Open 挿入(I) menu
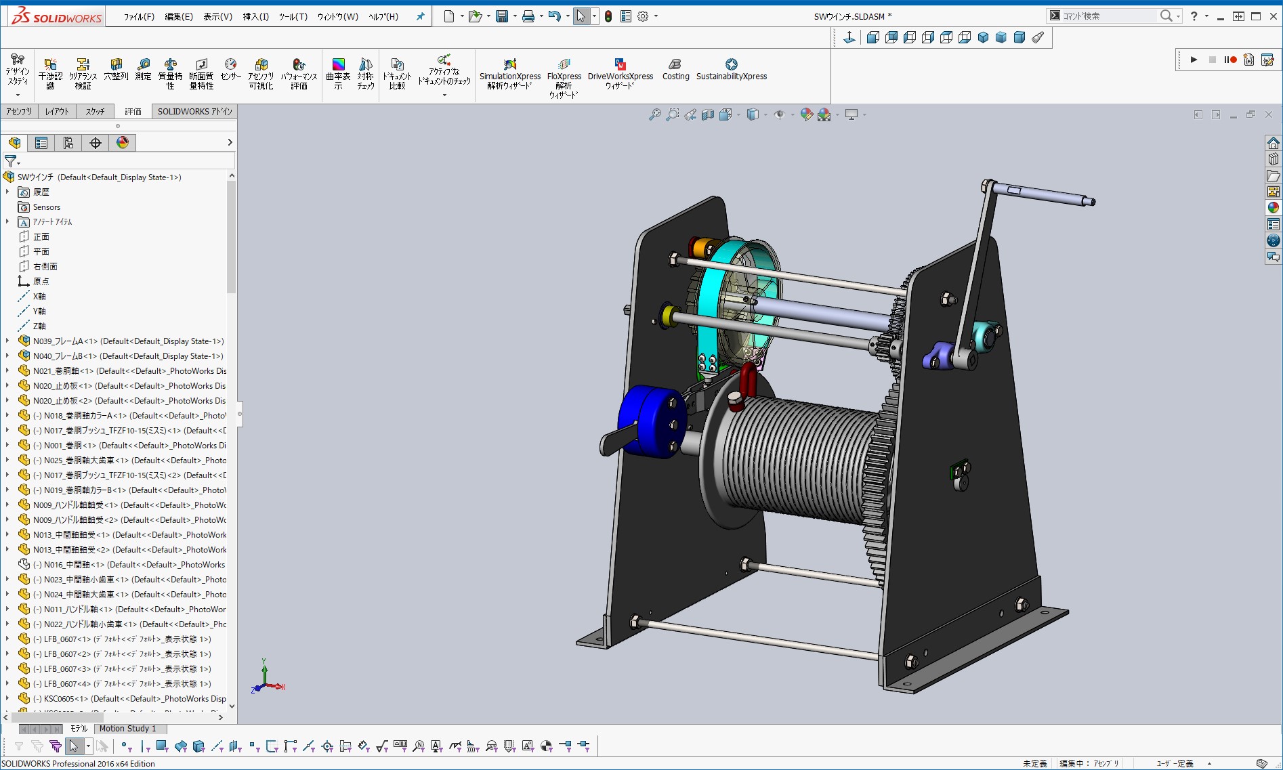The height and width of the screenshot is (770, 1283). 256,16
